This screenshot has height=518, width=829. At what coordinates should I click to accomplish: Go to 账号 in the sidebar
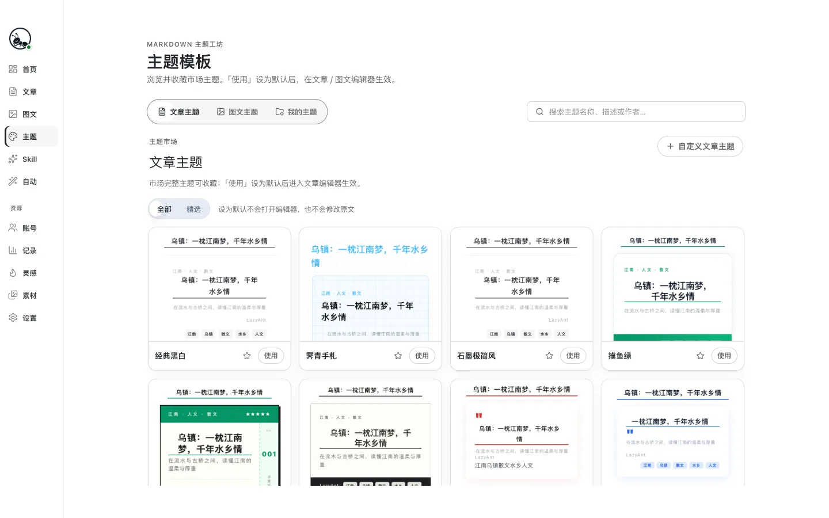(32, 228)
